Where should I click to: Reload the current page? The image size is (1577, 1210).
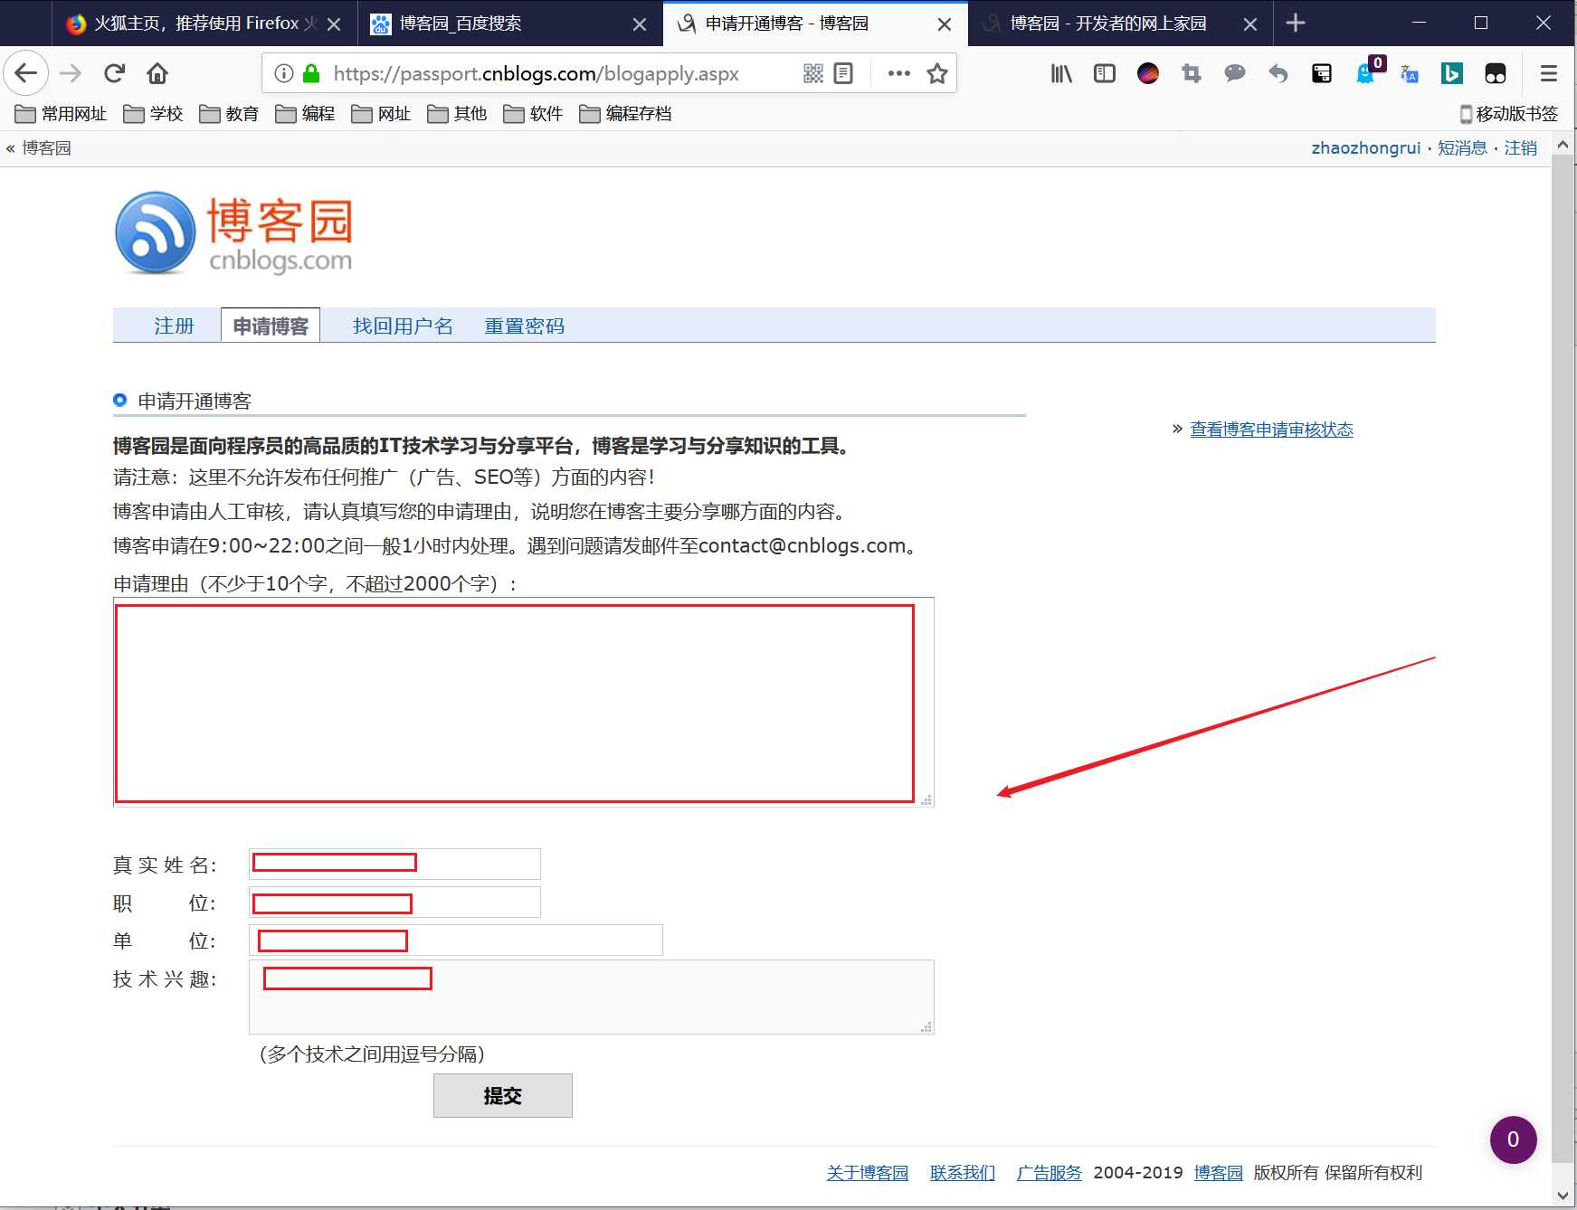point(114,73)
